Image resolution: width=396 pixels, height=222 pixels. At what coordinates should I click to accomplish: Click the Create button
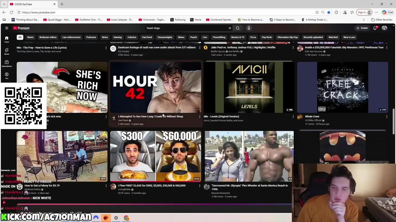tap(362, 28)
